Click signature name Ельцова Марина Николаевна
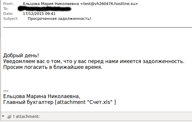Screen dimensions: 192x122 click(x=41, y=96)
